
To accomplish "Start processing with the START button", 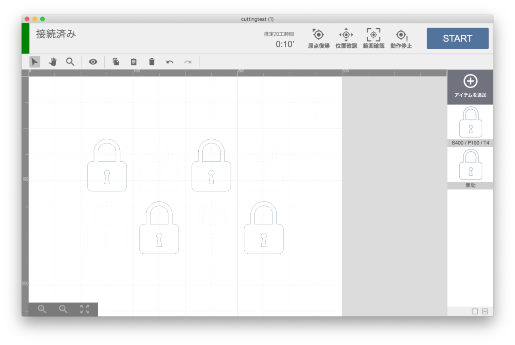I will (457, 38).
